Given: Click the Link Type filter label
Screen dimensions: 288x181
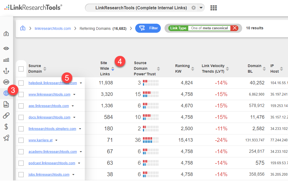Looking at the screenshot, I should [x=178, y=28].
